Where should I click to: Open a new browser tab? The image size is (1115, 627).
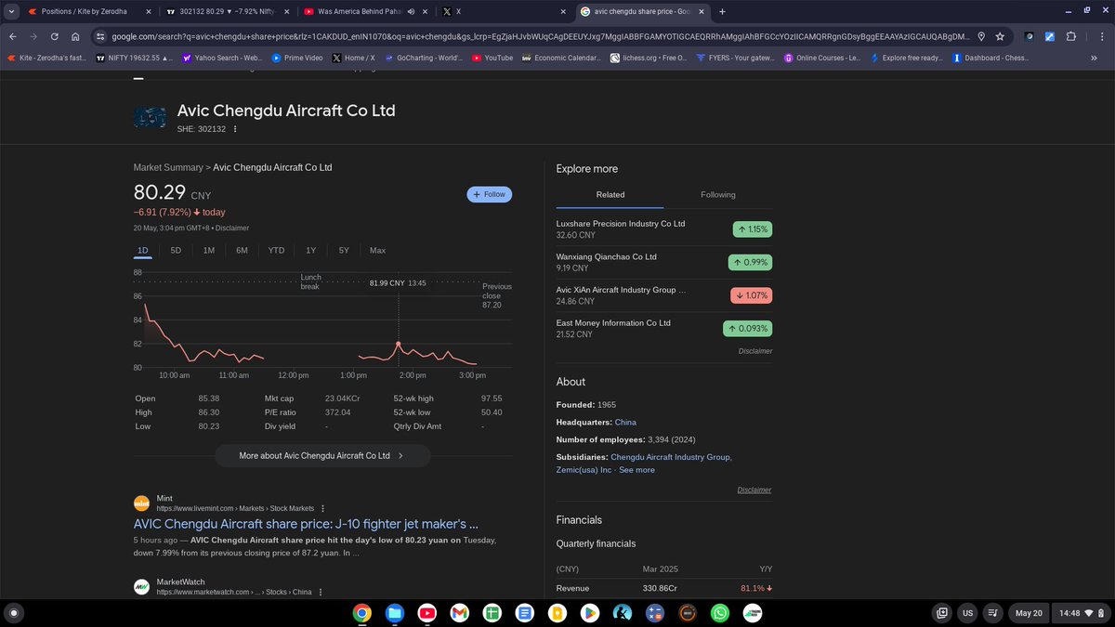tap(722, 11)
